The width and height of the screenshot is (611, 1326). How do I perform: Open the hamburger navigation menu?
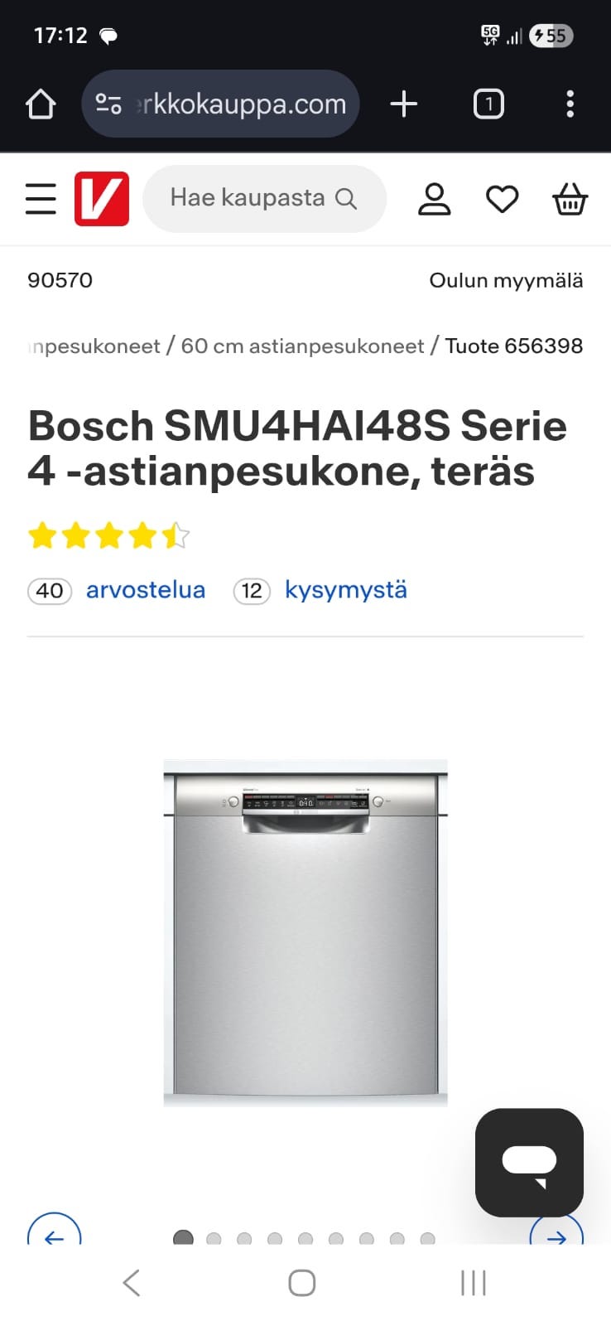(41, 199)
